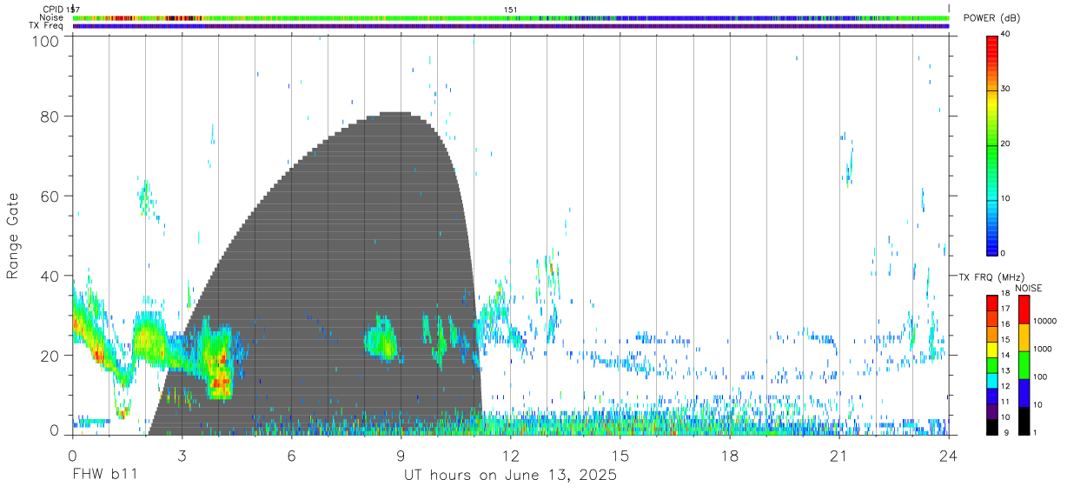The image size is (1067, 493).
Task: Click the 1000 label on NOISE scale
Action: (x=1043, y=349)
